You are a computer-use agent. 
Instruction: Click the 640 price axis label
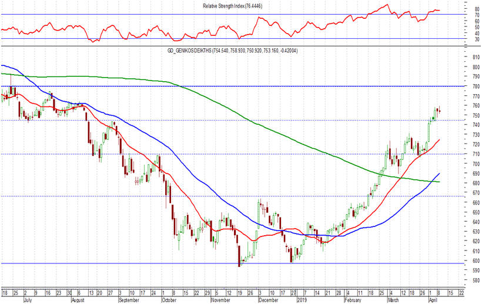point(476,222)
